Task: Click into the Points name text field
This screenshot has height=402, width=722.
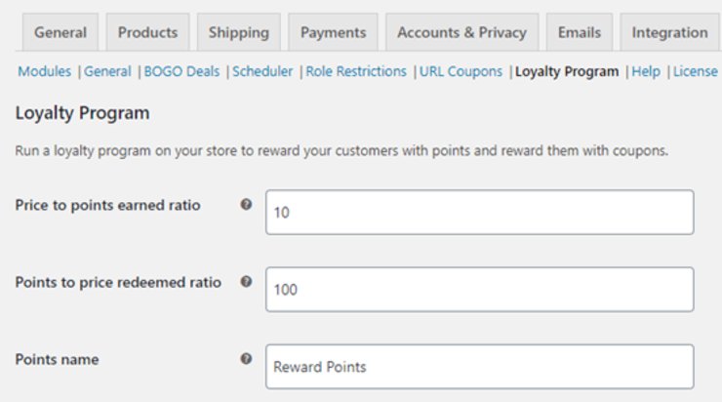Action: tap(479, 367)
